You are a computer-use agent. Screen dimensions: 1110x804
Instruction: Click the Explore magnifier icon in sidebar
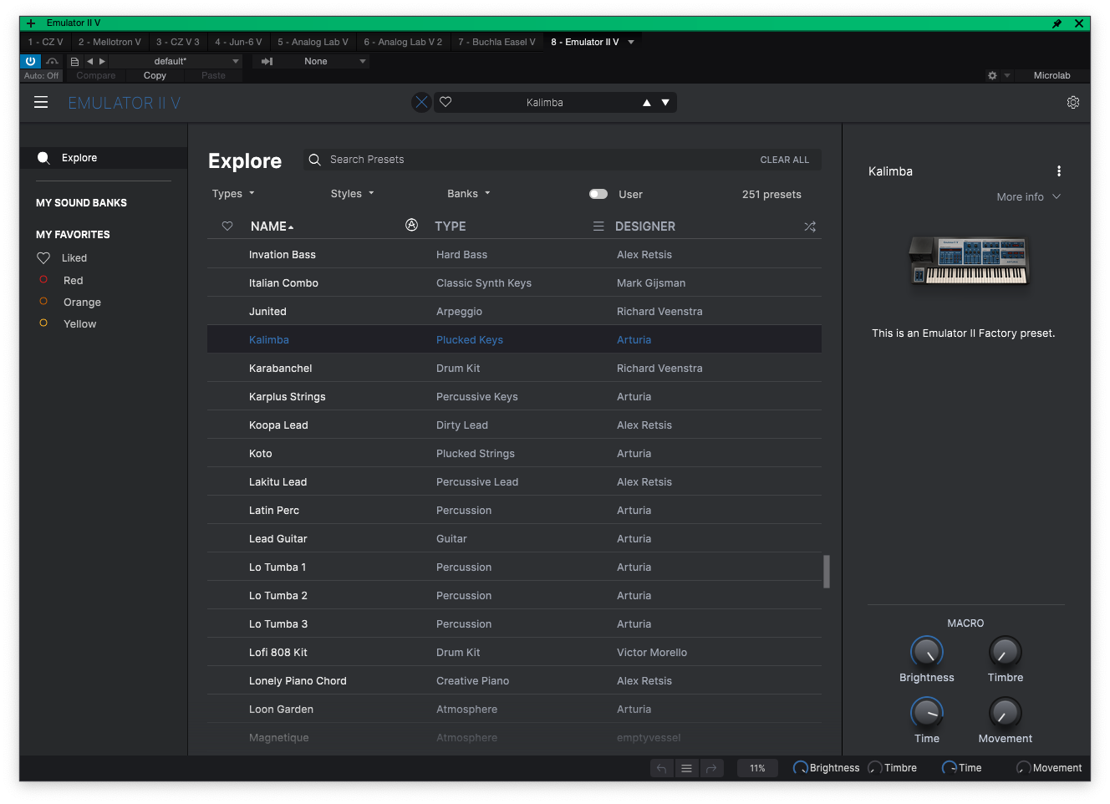[x=43, y=158]
